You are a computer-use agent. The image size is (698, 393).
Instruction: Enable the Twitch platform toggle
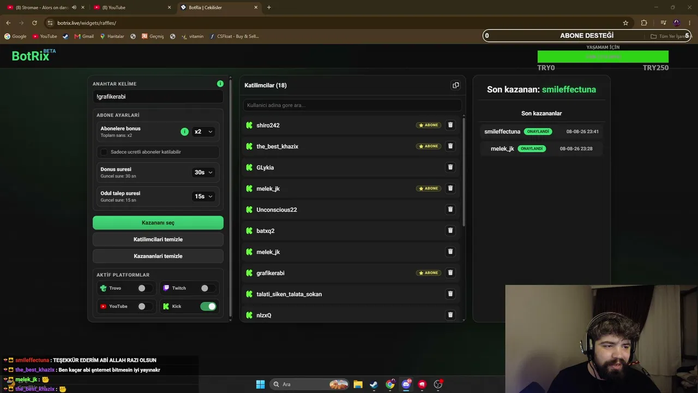[207, 288]
